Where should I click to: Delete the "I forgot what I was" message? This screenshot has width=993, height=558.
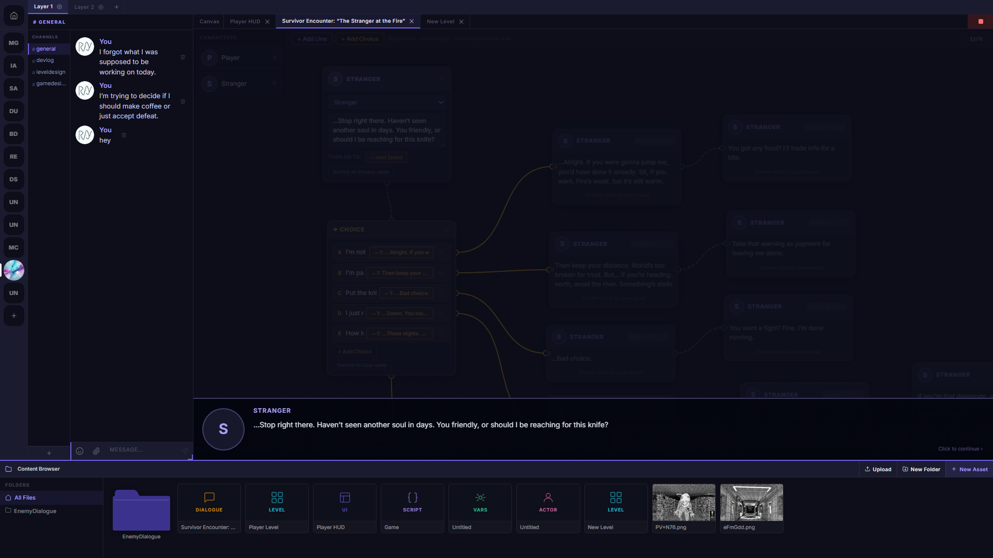click(183, 57)
